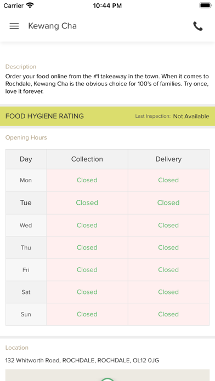Select the Day column header
Viewport: 215px width, 381px height.
coord(26,159)
